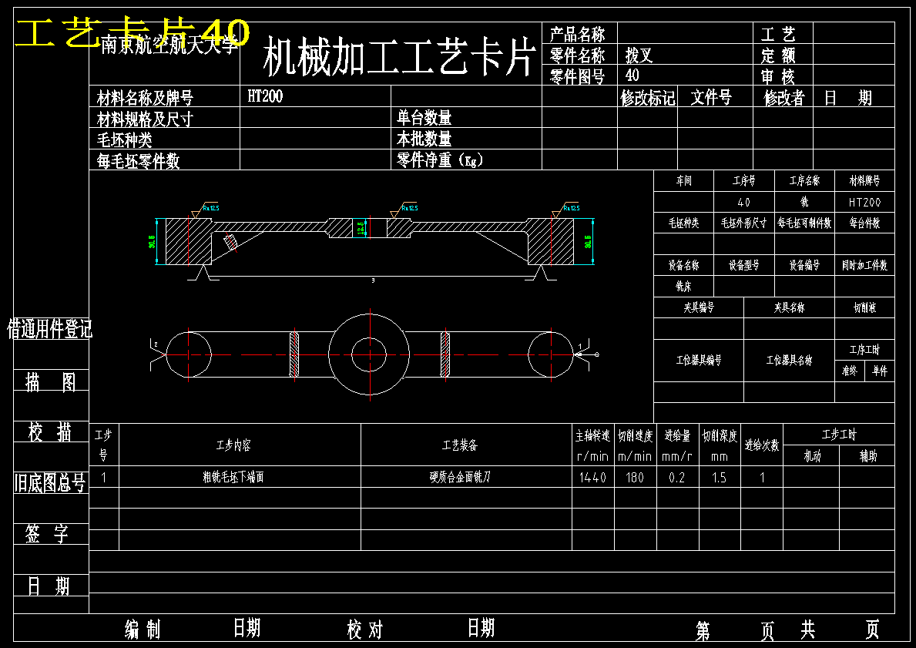Click the '每毛坯零件数' label
Screen dimensions: 916x648
(138, 161)
